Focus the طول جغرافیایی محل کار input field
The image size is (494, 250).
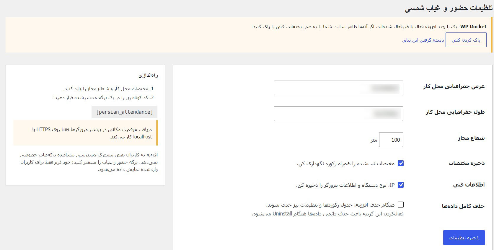[x=338, y=114]
